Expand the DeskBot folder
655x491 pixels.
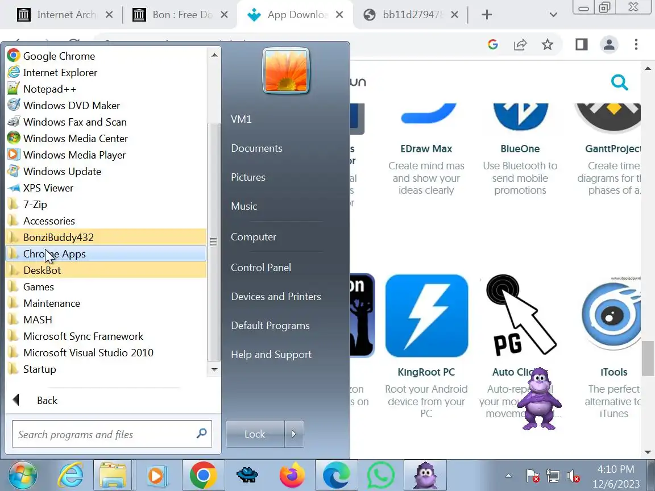(x=106, y=270)
